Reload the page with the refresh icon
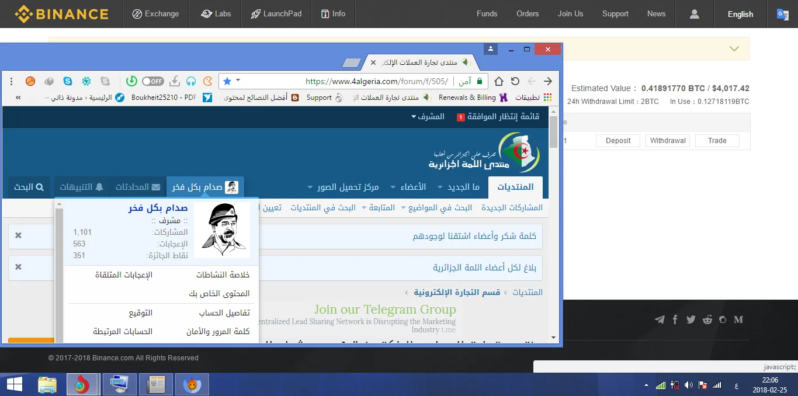 (515, 81)
